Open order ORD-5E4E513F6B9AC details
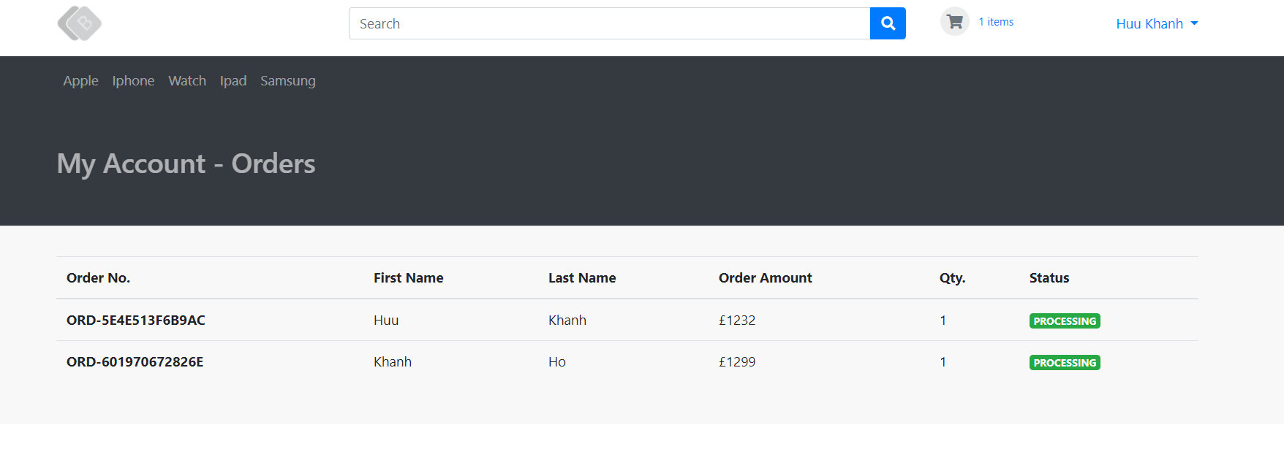The image size is (1284, 449). tap(135, 320)
